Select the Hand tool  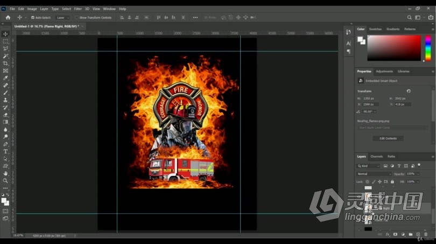point(5,173)
